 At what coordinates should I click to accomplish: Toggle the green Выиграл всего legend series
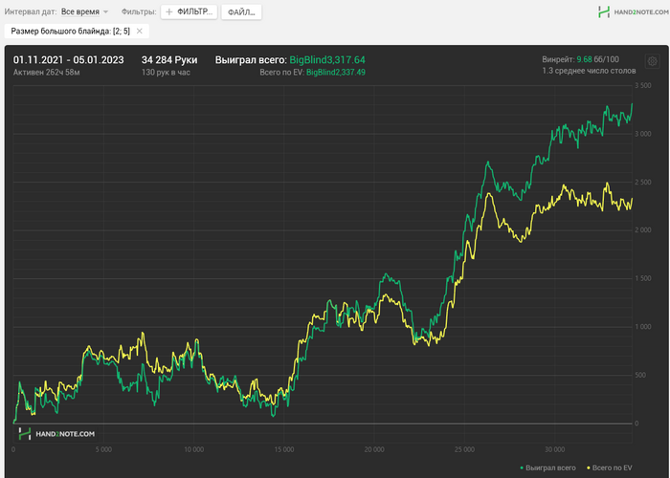550,467
